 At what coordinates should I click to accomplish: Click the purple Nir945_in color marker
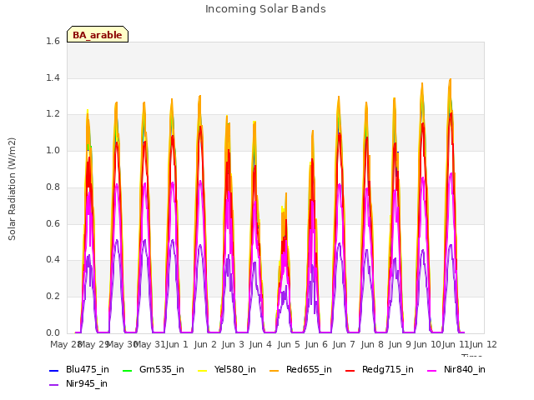click(x=53, y=385)
